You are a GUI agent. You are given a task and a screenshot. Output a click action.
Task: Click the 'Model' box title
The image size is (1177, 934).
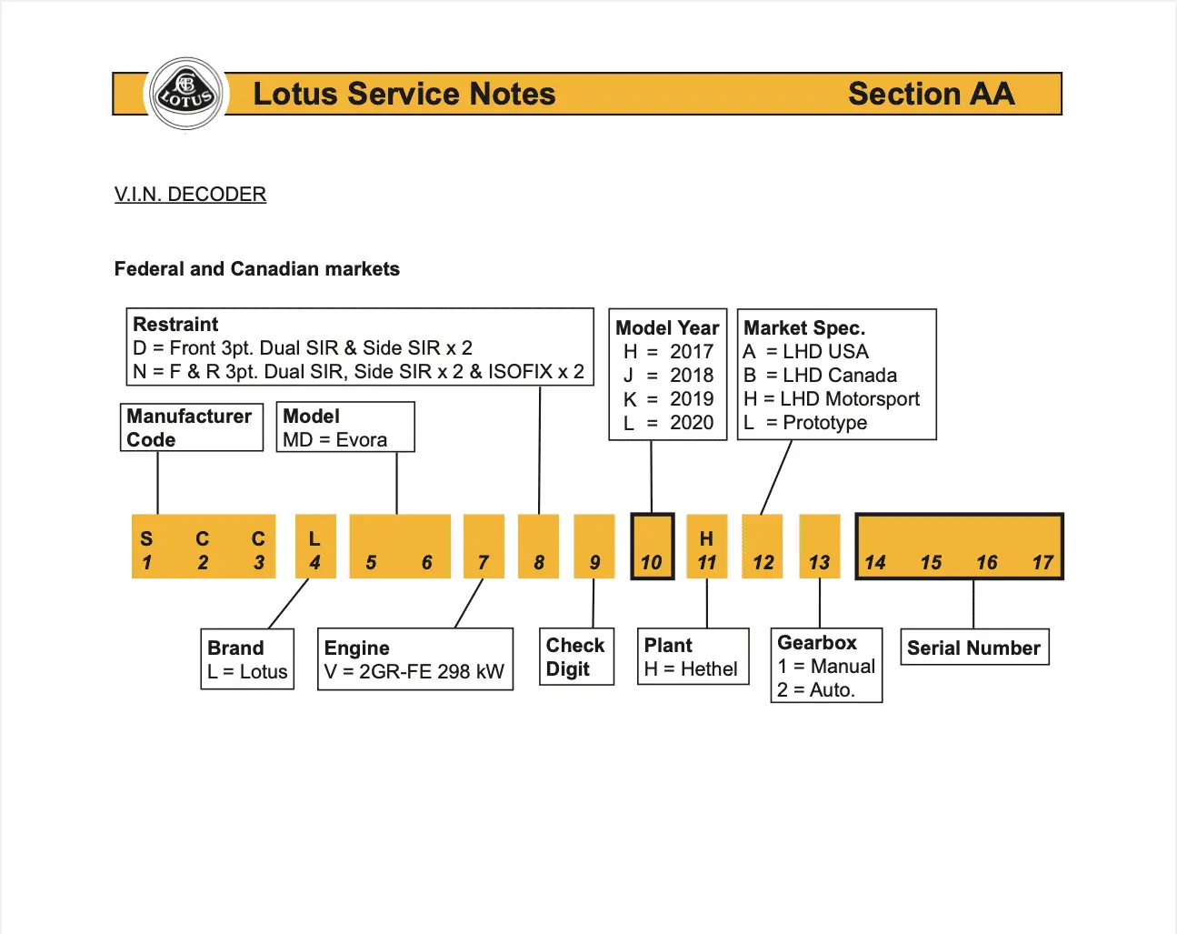(312, 417)
